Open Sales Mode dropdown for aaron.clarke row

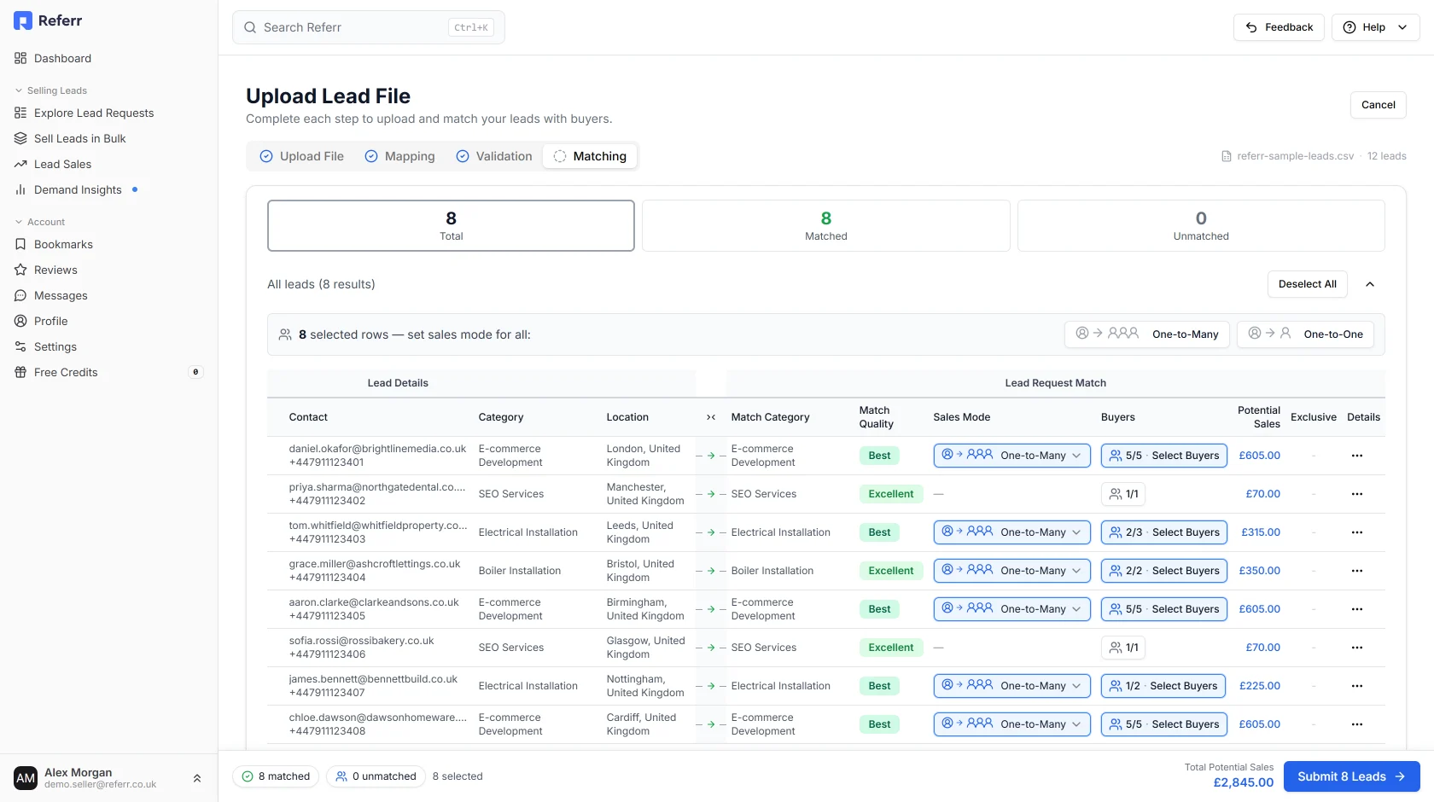tap(1012, 609)
